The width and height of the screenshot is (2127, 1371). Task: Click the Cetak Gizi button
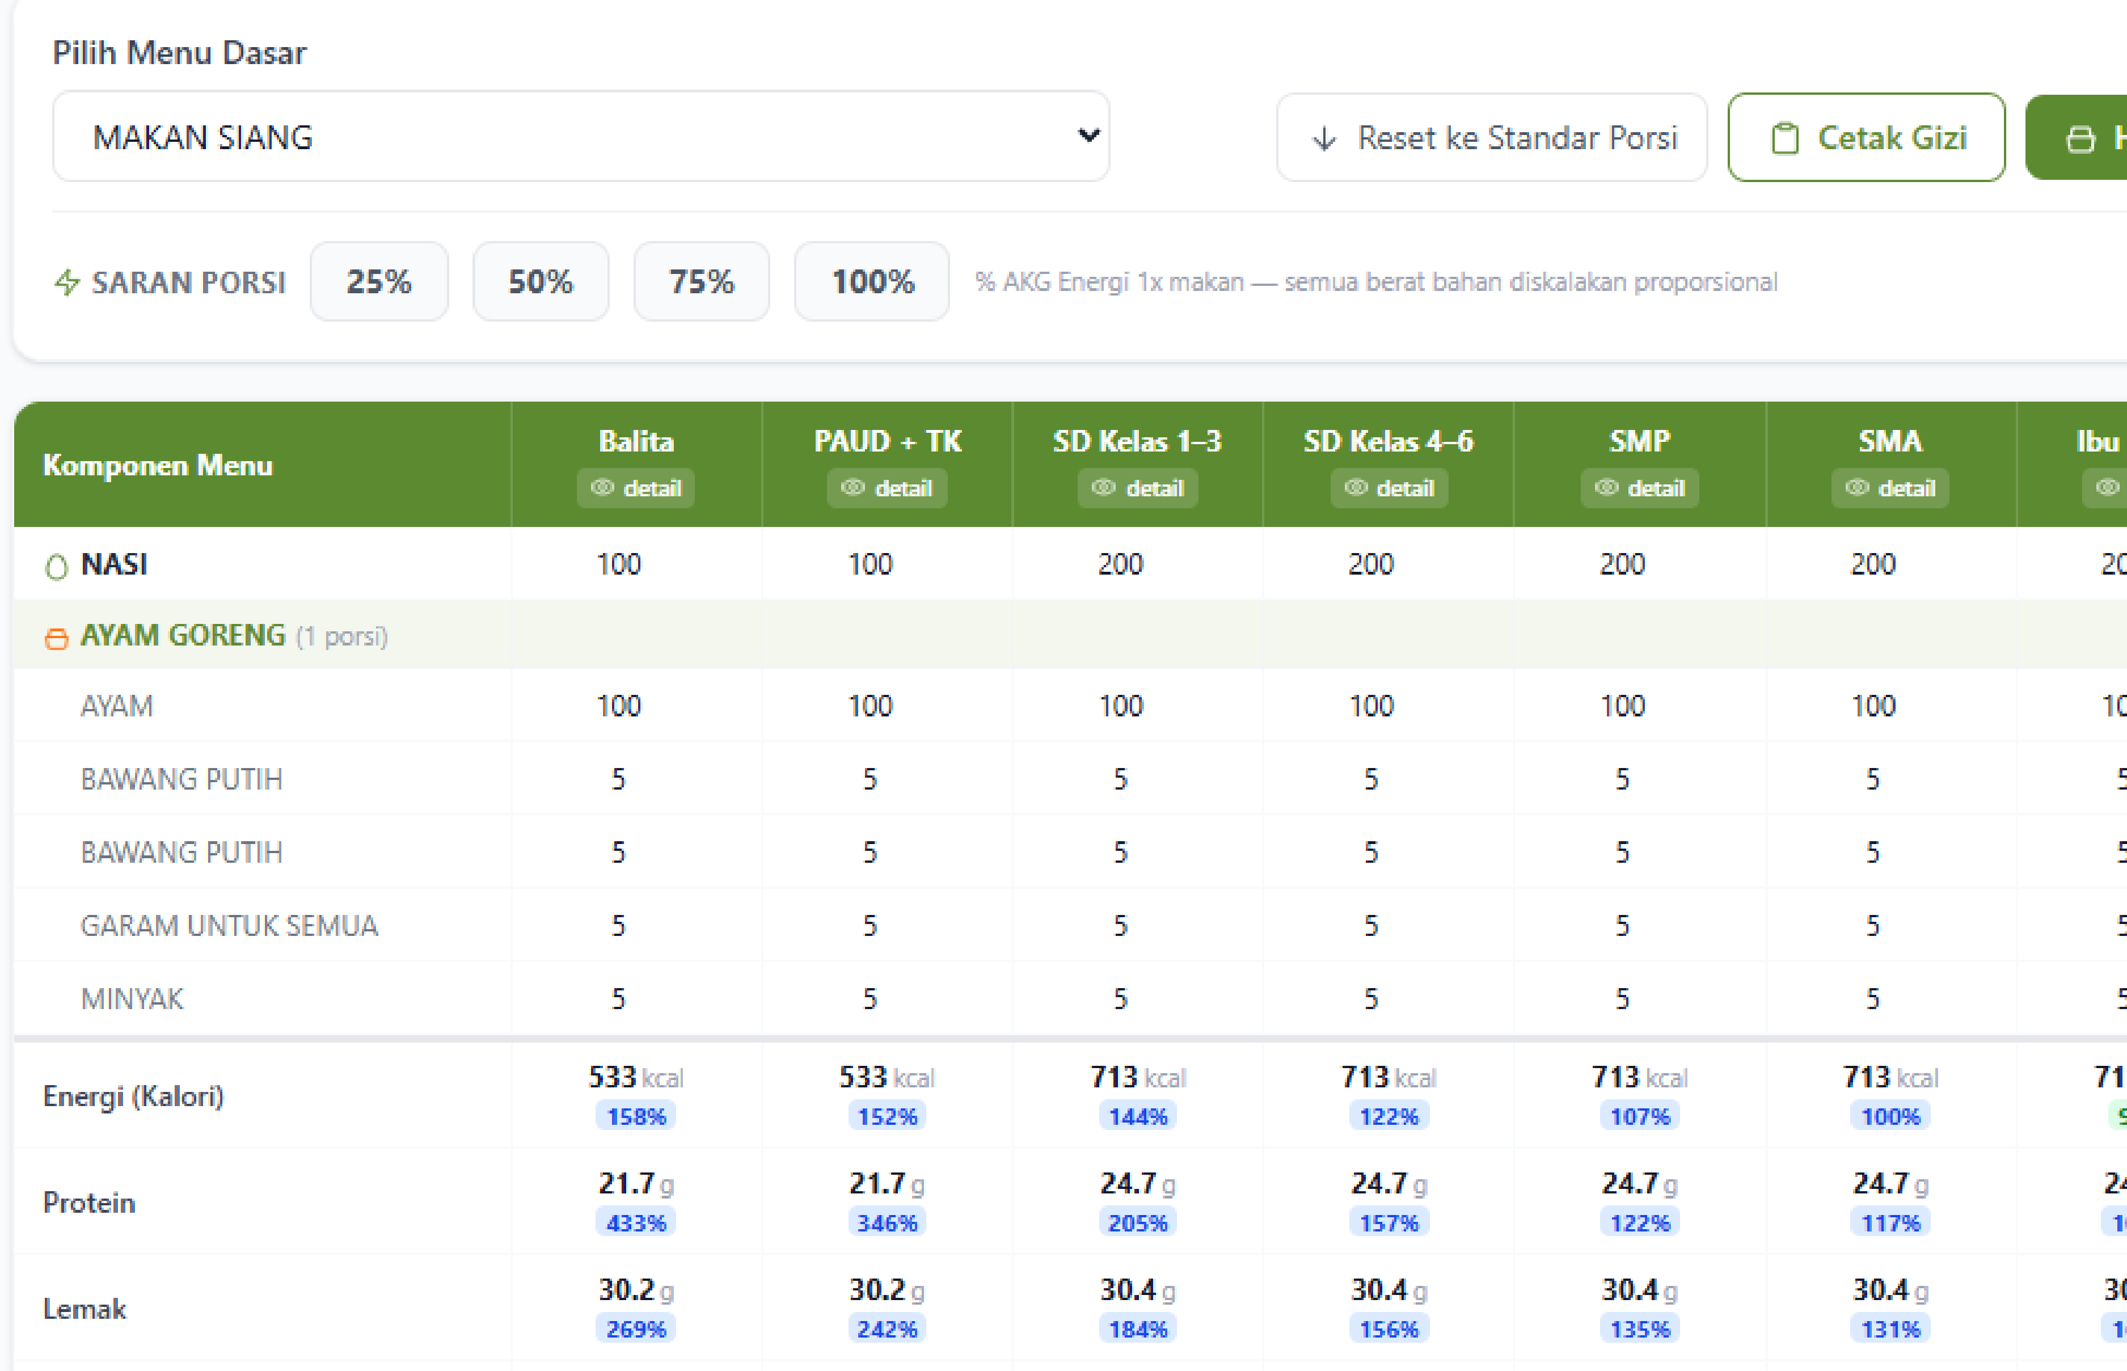pos(1866,138)
